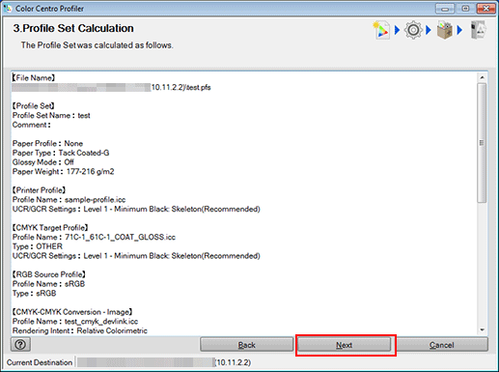Click the 【Profile Set】 heading

click(34, 106)
